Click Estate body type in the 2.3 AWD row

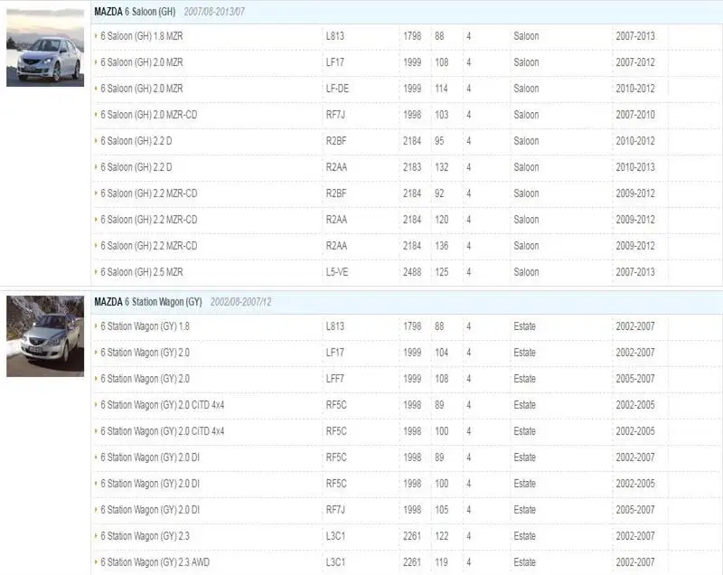click(525, 562)
